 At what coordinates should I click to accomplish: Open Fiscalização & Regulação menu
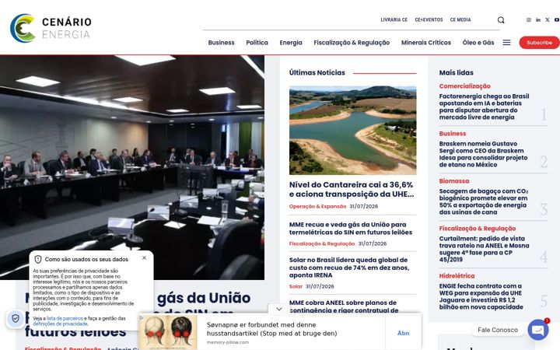click(352, 43)
